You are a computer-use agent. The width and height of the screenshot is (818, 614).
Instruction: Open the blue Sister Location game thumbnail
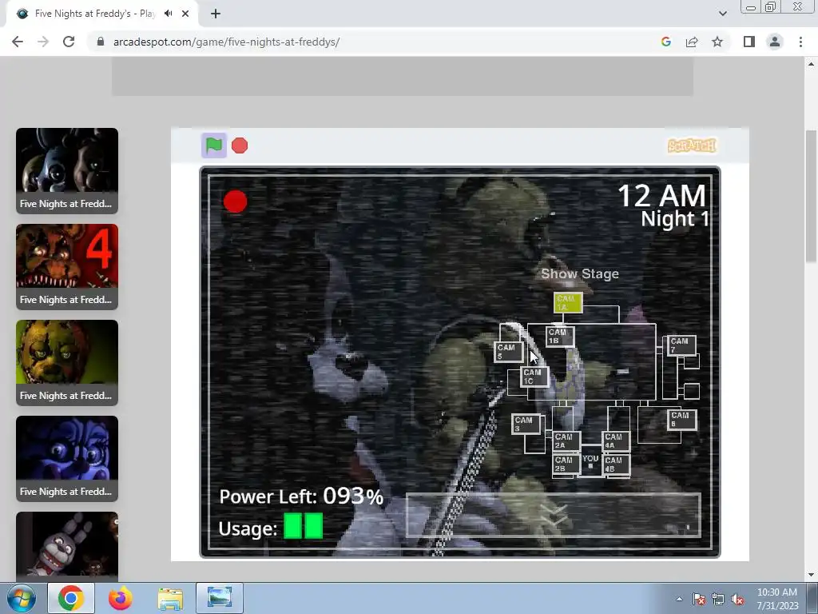coord(67,459)
